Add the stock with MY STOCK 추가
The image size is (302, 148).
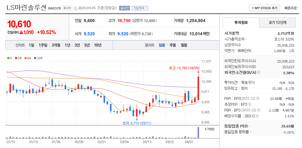264,8
